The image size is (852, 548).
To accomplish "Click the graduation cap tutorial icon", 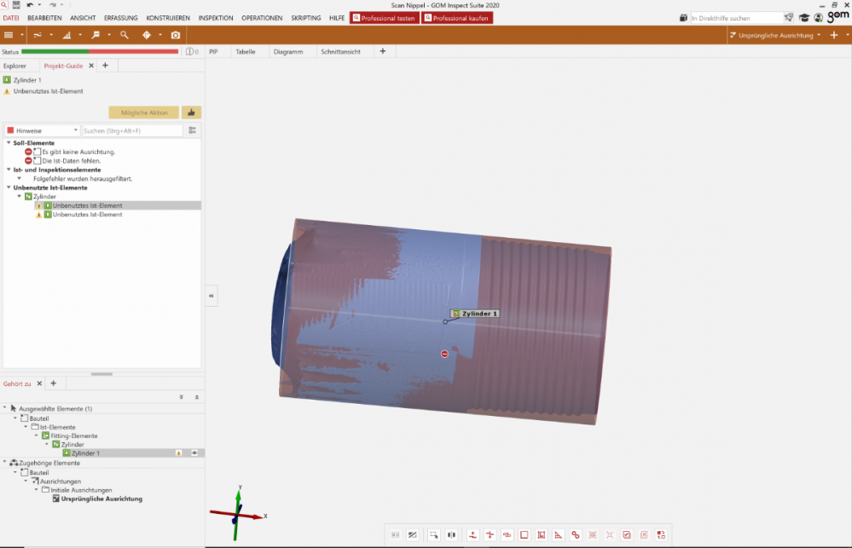I will click(x=803, y=17).
